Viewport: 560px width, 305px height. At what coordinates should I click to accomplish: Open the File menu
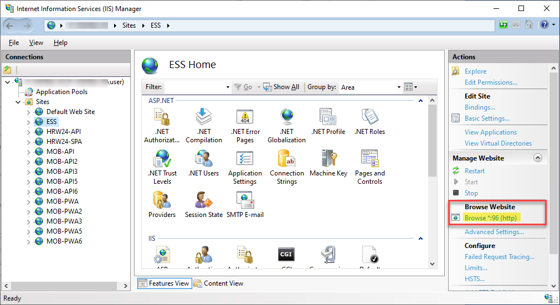pyautogui.click(x=14, y=43)
